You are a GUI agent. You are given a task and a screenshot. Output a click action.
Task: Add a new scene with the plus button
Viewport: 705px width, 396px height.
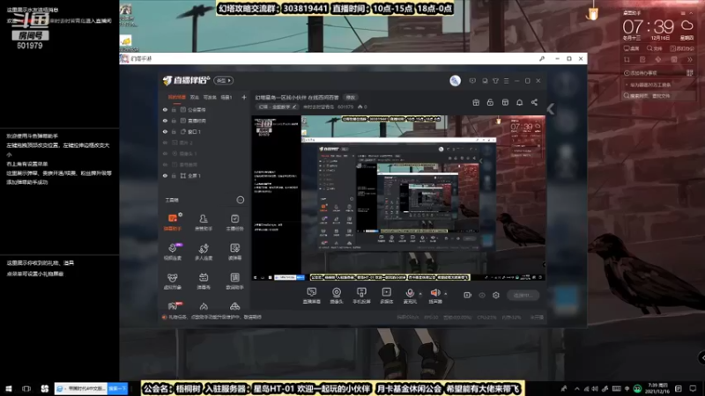tap(244, 98)
